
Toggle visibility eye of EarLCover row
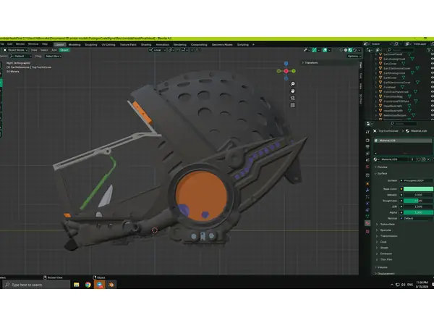[x=433, y=64]
